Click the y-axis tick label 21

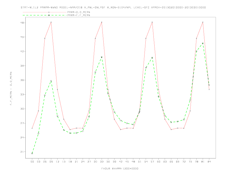[x=22, y=152]
